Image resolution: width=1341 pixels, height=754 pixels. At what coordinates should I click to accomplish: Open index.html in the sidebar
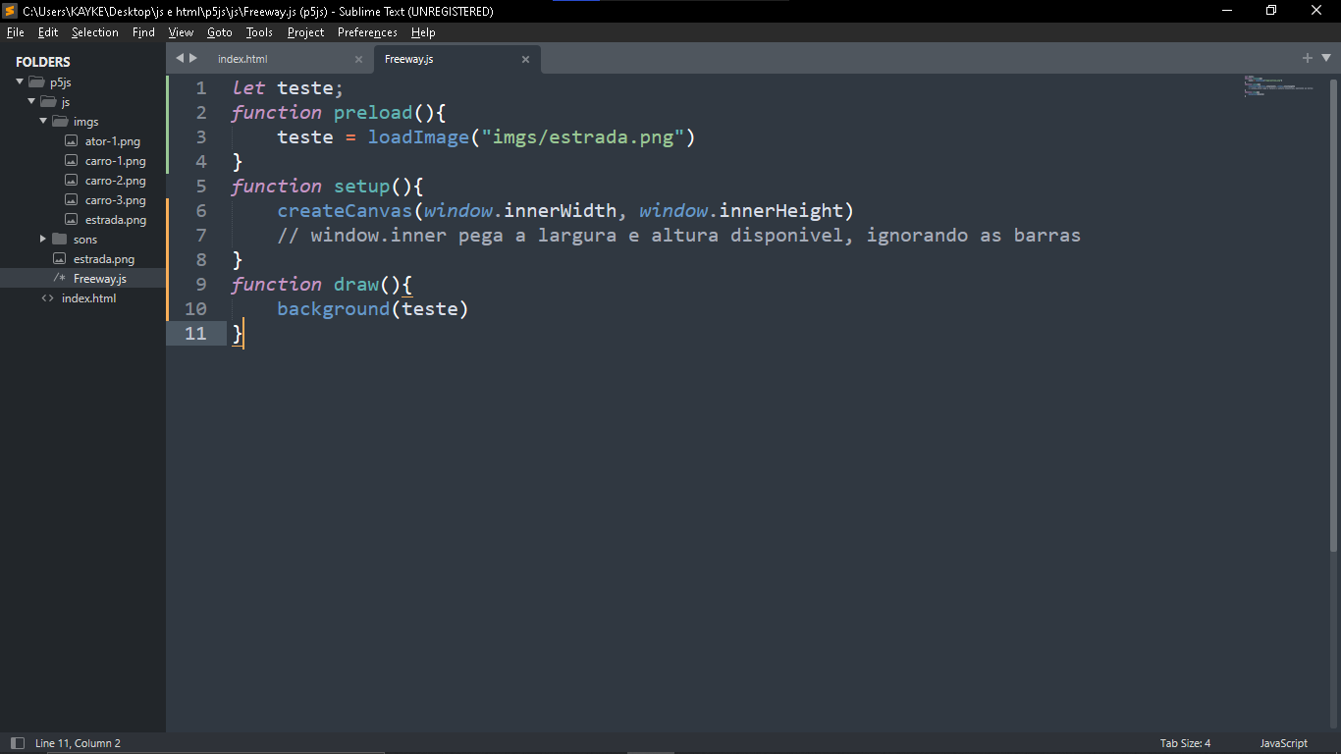[88, 298]
